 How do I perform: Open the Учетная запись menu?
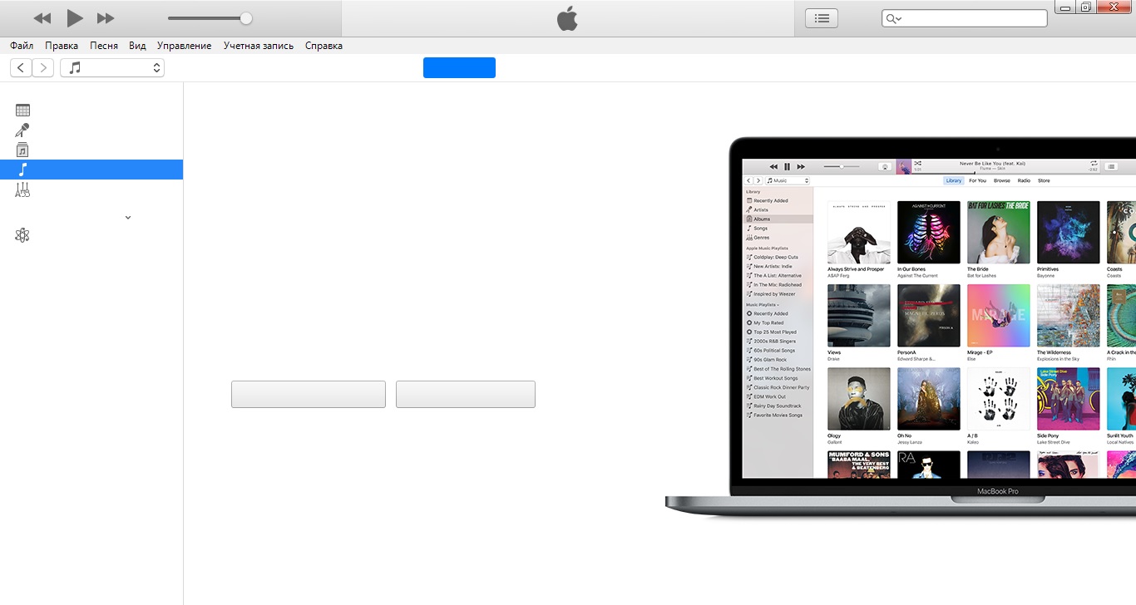[x=259, y=46]
